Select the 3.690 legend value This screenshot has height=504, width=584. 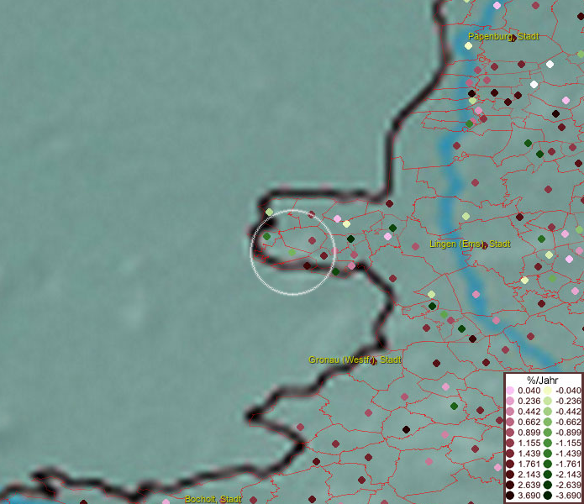(529, 496)
